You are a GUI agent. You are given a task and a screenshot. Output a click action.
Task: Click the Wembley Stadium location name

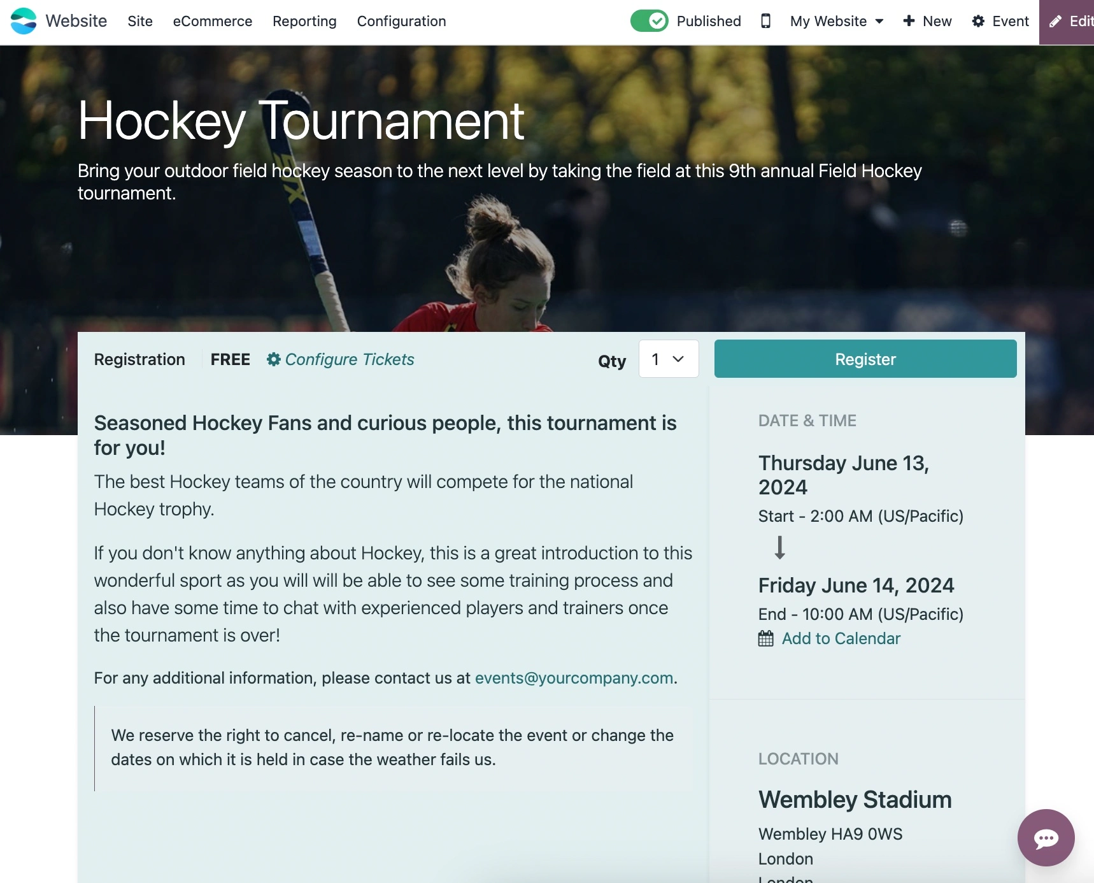click(x=855, y=800)
